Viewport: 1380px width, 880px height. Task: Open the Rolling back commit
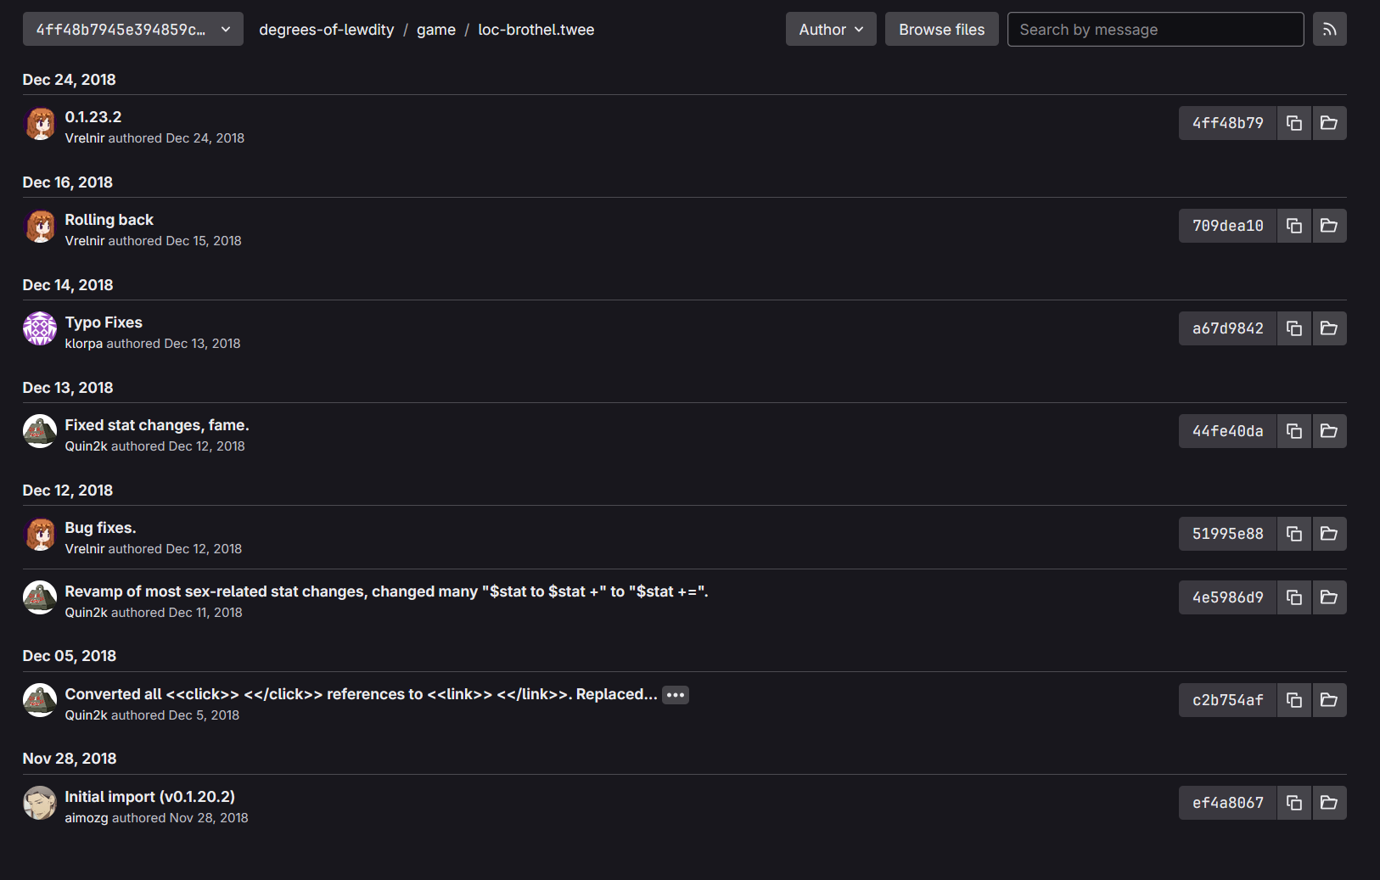109,220
